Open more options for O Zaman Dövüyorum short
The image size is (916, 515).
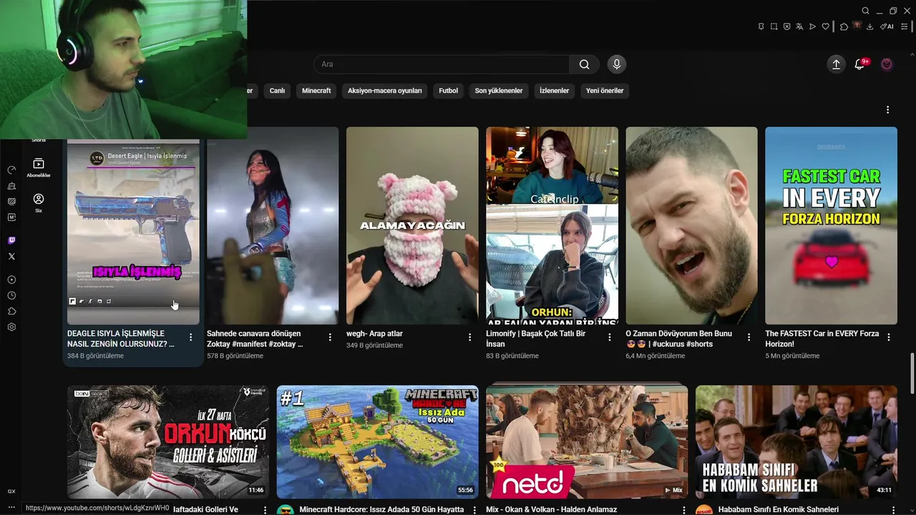[749, 337]
